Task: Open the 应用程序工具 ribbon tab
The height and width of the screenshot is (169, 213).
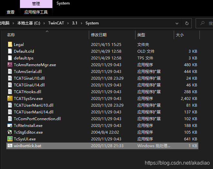Action: coord(36,12)
